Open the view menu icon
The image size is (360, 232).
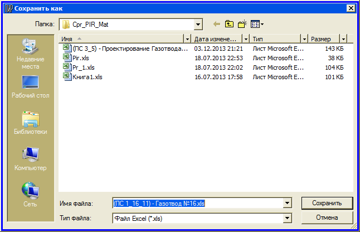(x=257, y=25)
